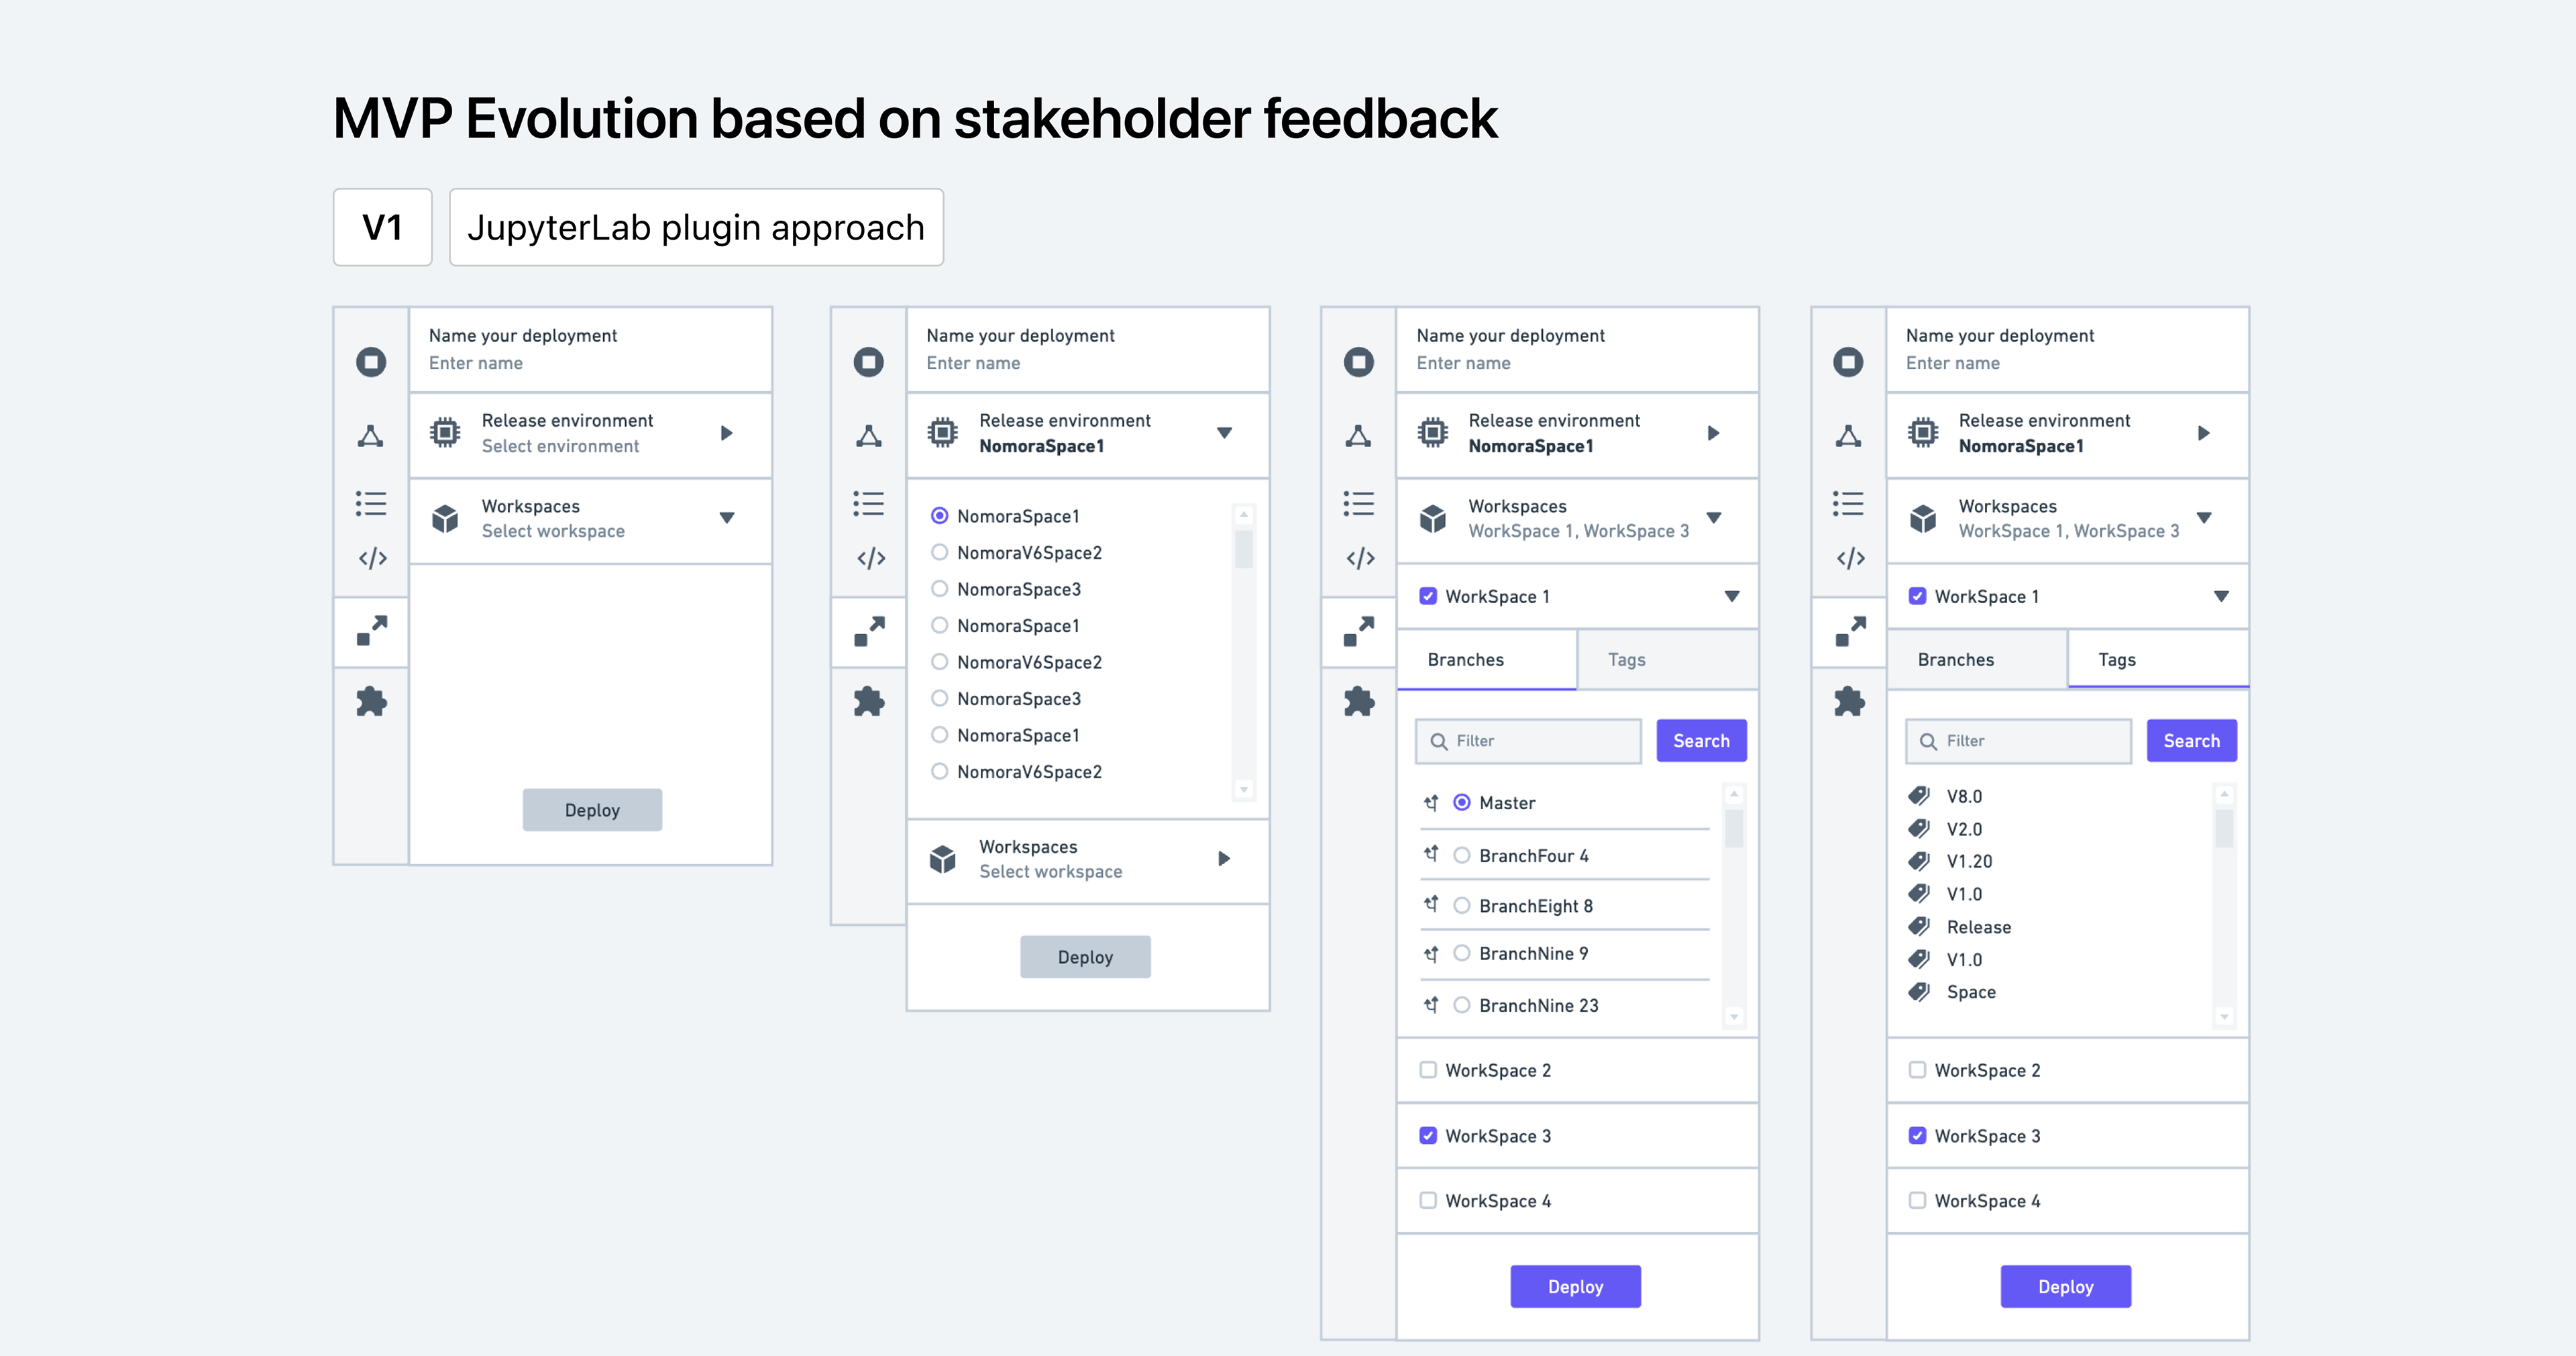Viewport: 2576px width, 1356px height.
Task: Click the puzzle-piece extensions icon in first panel
Action: click(x=371, y=701)
